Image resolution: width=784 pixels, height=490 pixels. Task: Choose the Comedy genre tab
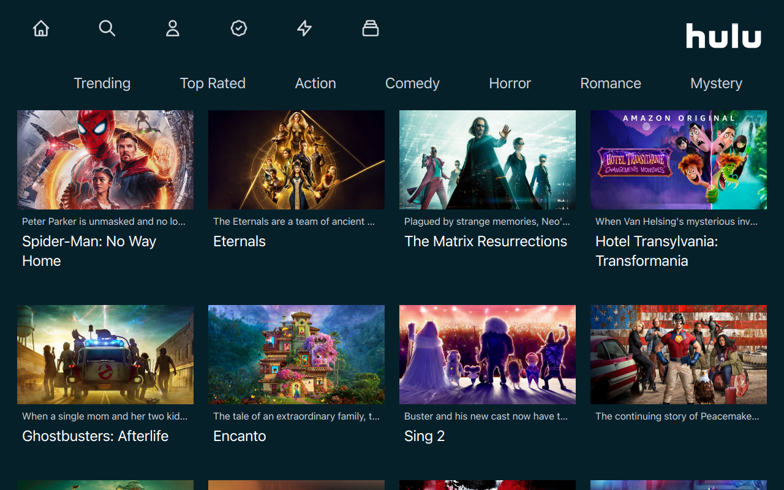click(412, 83)
